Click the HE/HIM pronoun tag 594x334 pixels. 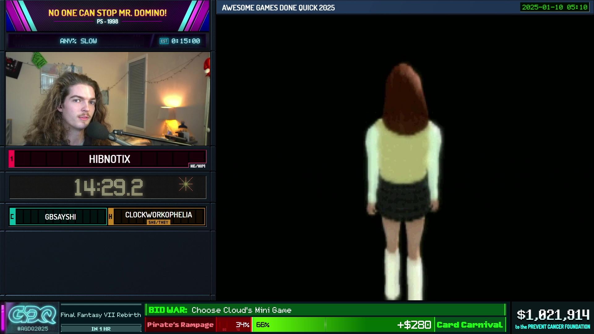coord(198,166)
